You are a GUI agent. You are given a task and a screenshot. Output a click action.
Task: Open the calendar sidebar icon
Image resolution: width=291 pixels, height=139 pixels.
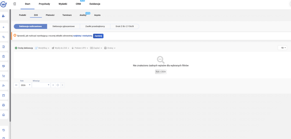[3, 95]
